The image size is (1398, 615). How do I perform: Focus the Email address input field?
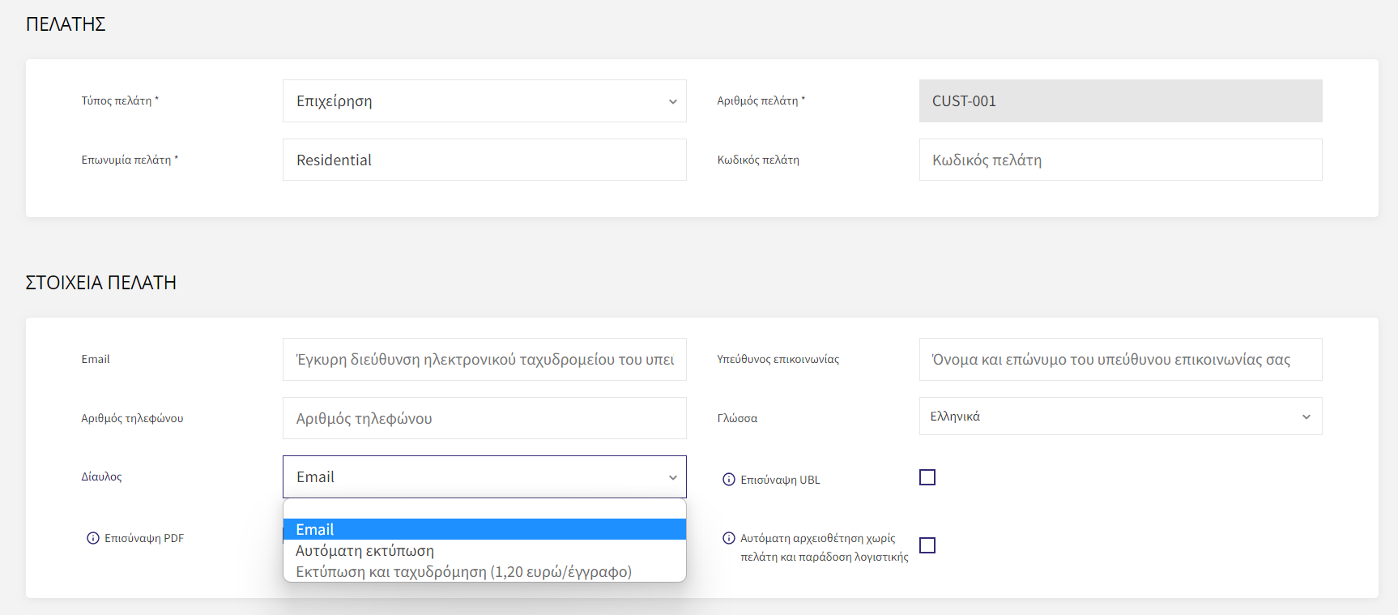click(484, 360)
